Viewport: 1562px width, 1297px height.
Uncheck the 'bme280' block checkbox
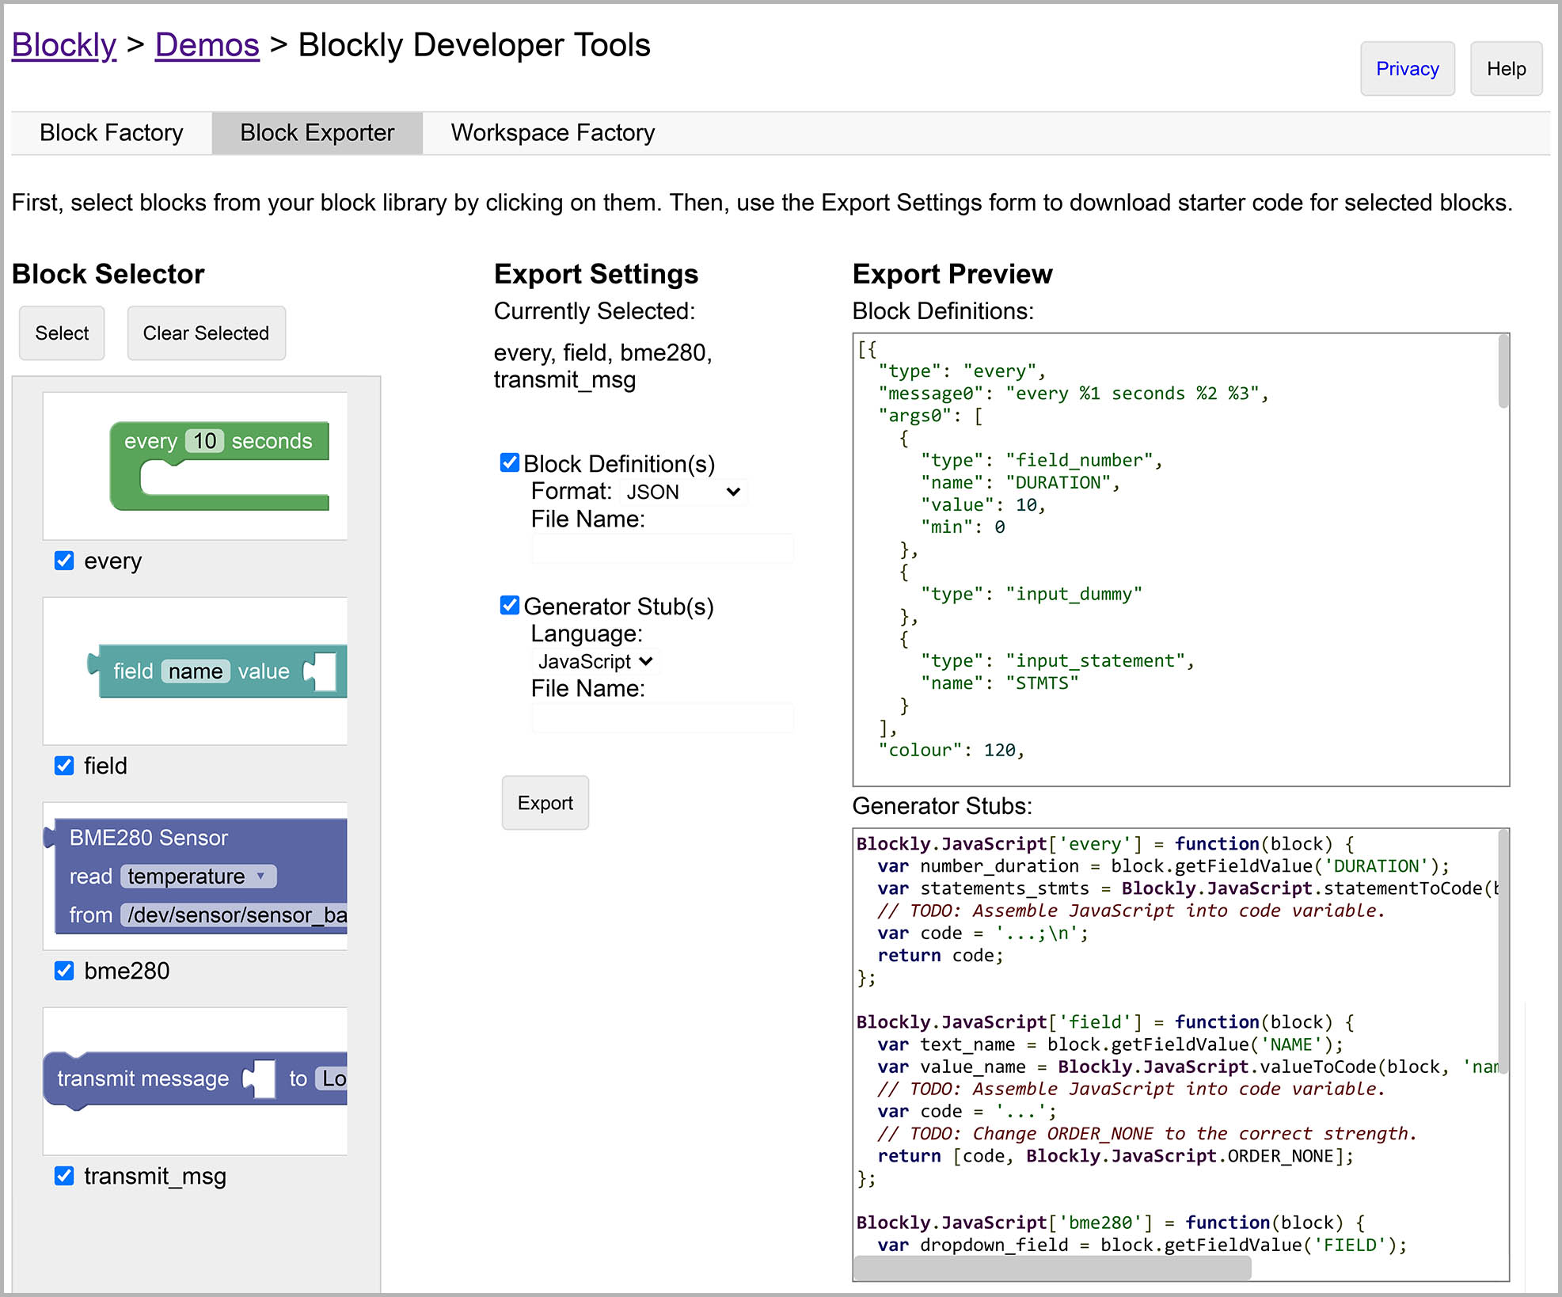pos(64,971)
